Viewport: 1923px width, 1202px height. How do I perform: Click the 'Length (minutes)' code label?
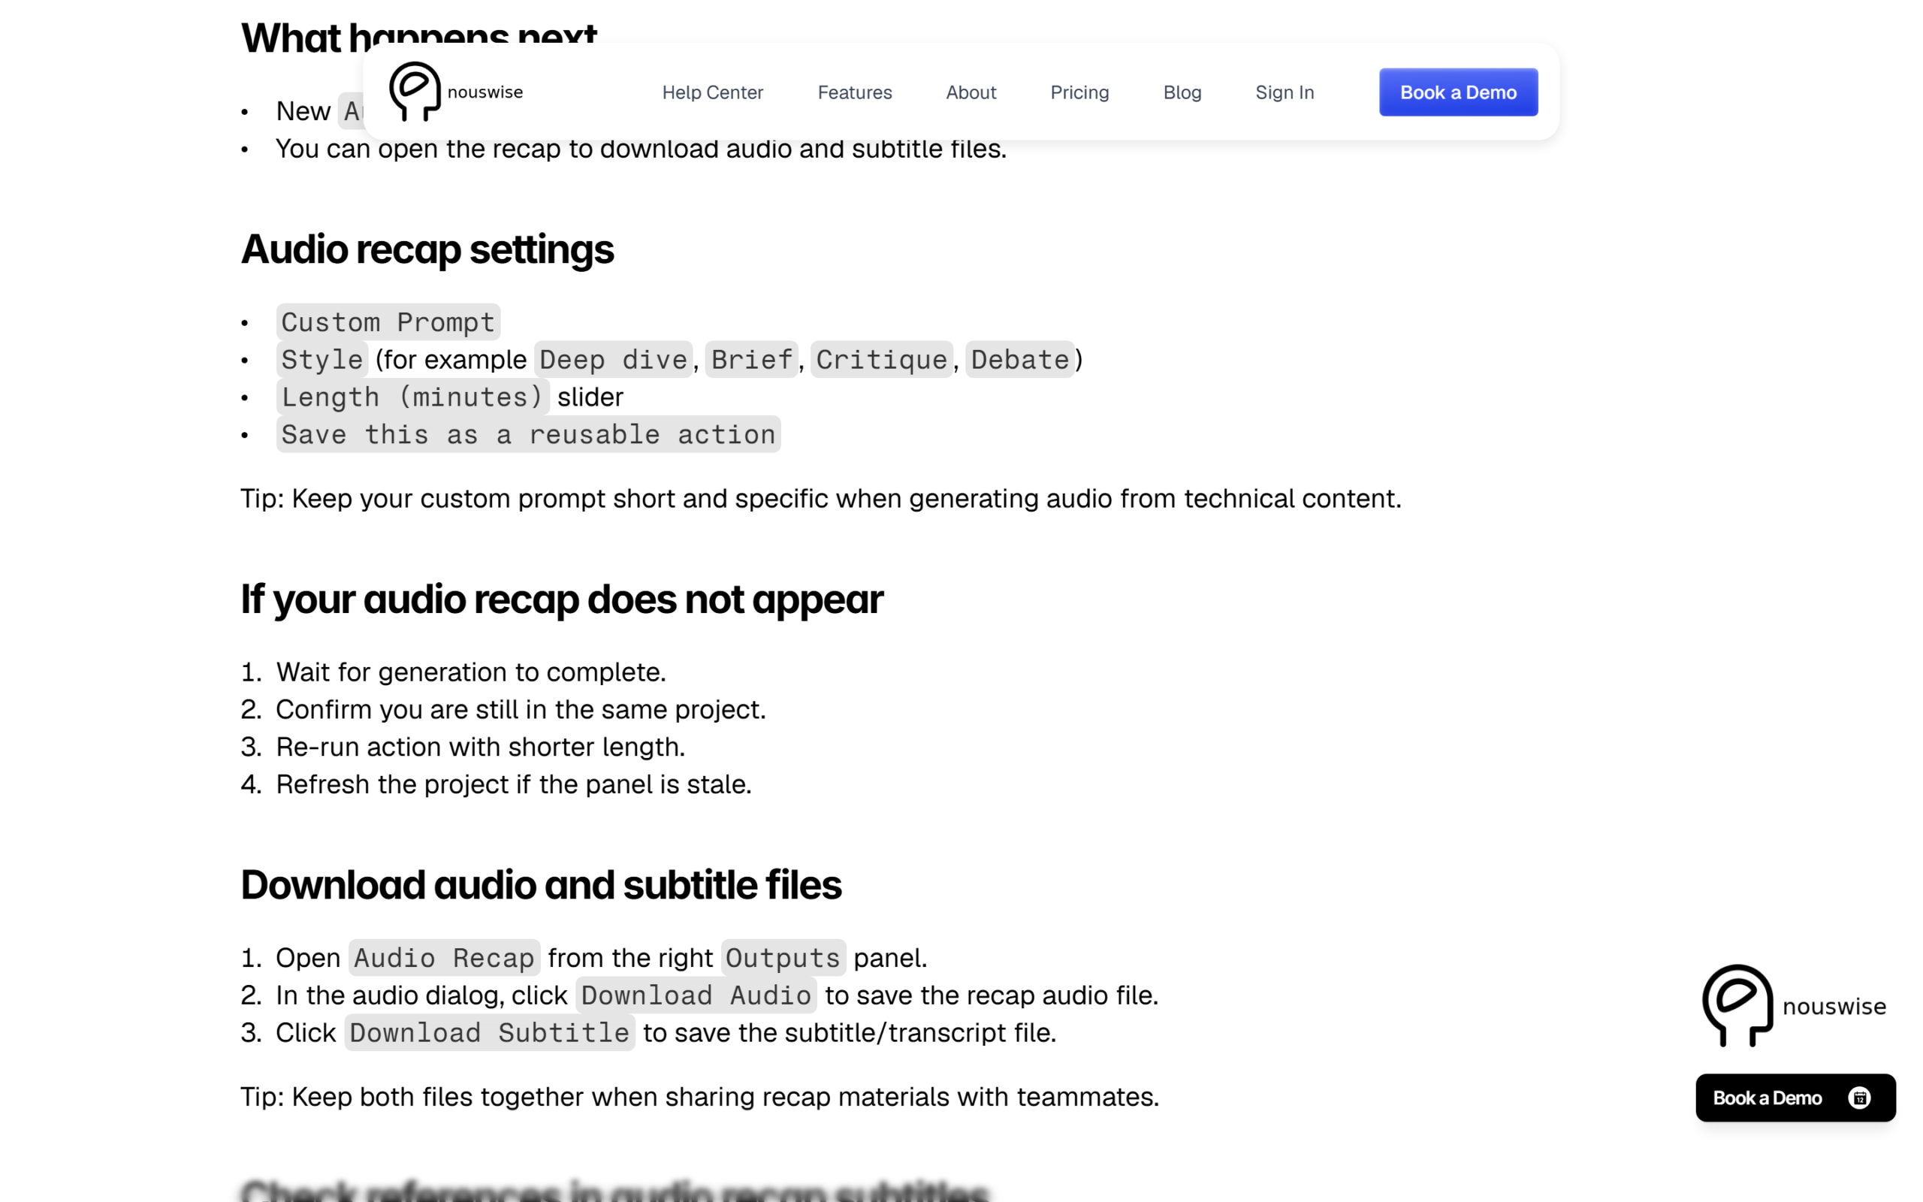[x=412, y=397]
